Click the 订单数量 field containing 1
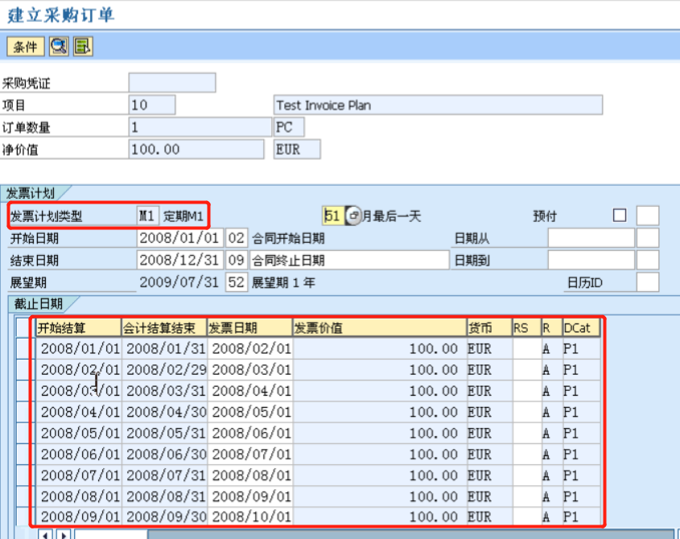680x539 pixels. [200, 127]
